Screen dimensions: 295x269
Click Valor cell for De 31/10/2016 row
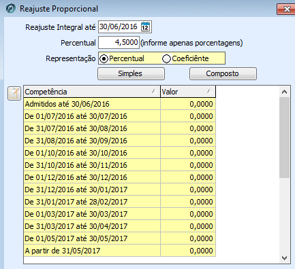[188, 165]
